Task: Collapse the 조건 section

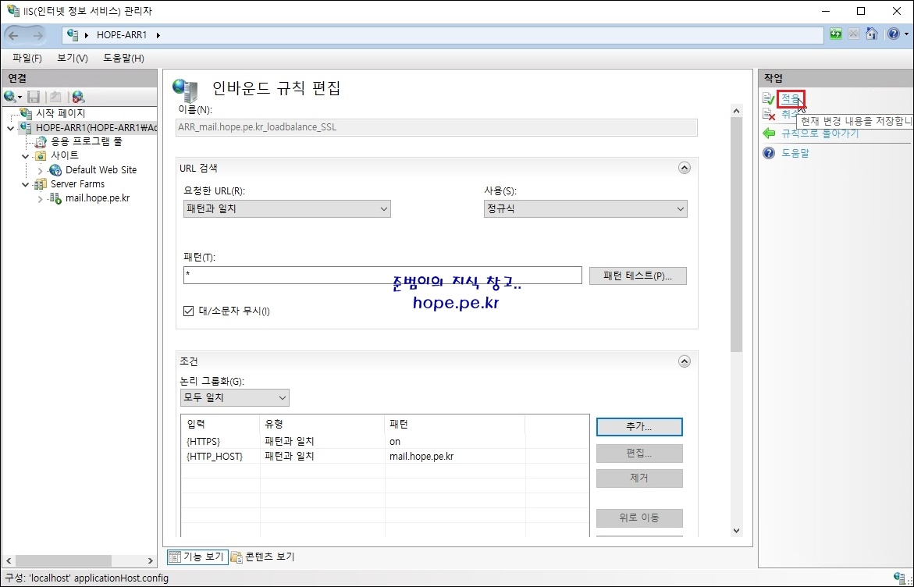Action: [685, 361]
